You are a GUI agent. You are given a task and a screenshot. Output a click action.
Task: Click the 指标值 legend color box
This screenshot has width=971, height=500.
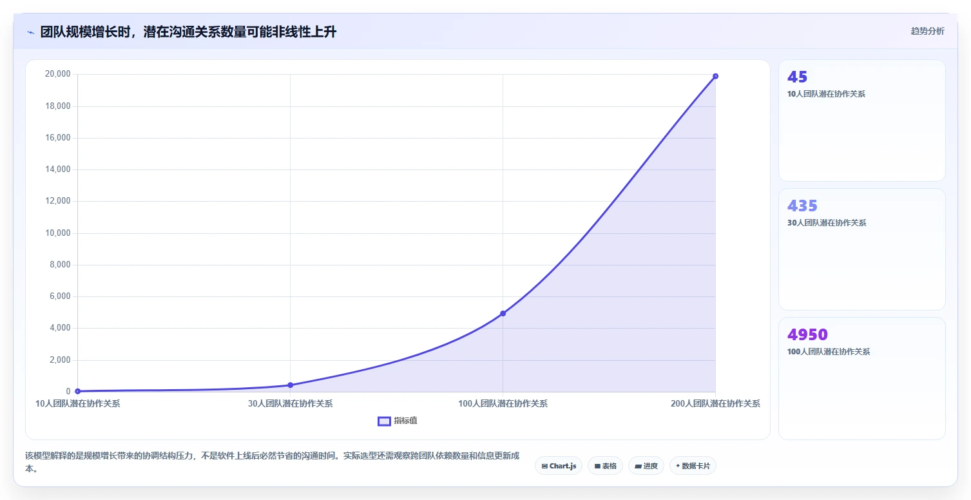click(x=384, y=421)
